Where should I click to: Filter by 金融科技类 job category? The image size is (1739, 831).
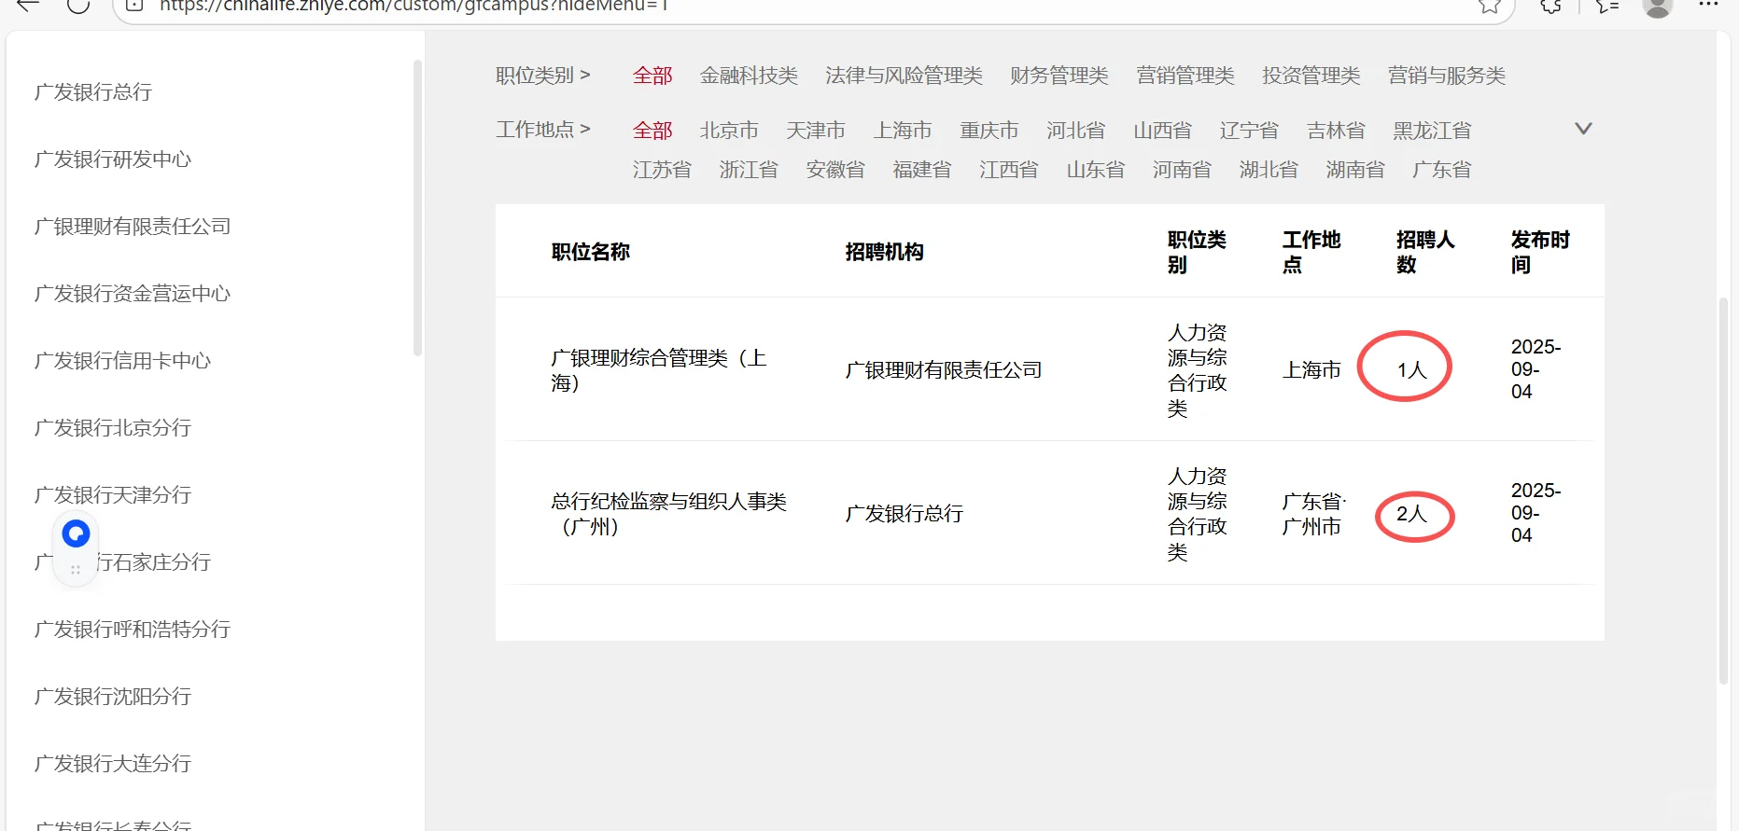[x=749, y=76]
